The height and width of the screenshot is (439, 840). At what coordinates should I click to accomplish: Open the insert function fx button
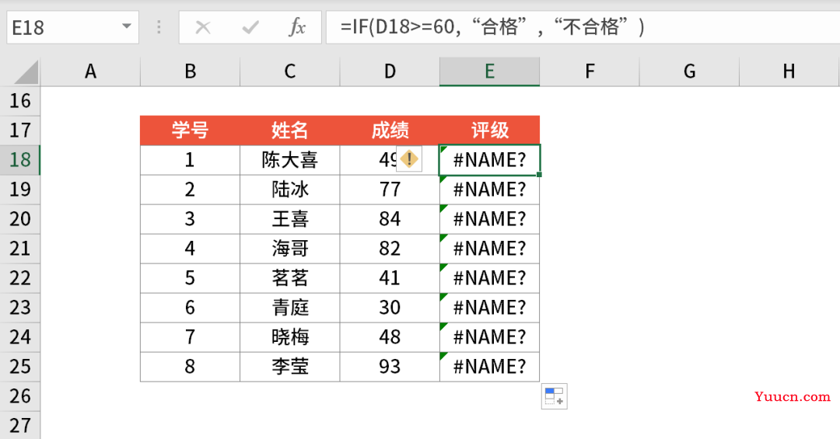point(297,26)
